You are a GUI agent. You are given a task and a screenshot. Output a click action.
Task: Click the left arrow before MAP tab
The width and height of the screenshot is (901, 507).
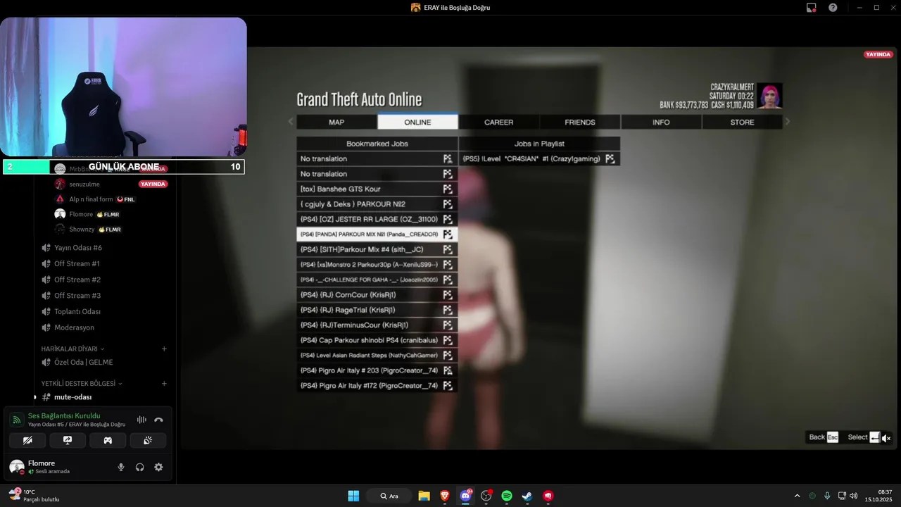291,122
